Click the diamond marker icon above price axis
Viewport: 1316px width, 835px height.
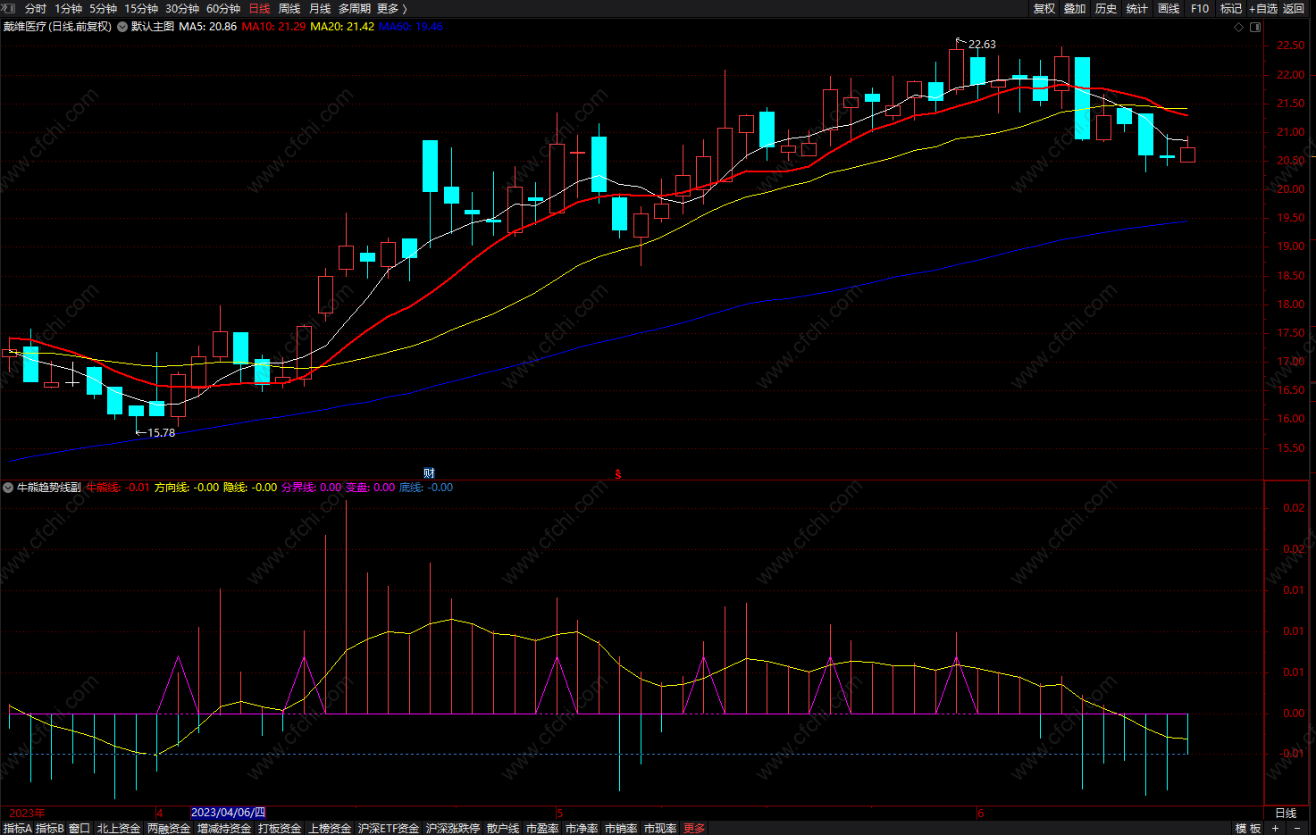tap(1238, 27)
